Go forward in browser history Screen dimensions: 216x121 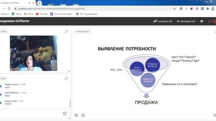3,9
